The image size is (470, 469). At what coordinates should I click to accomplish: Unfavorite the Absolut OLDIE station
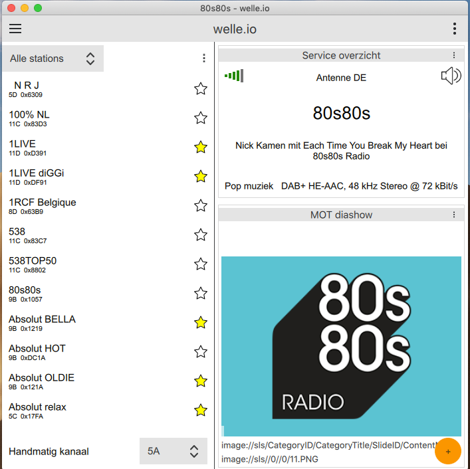(201, 381)
